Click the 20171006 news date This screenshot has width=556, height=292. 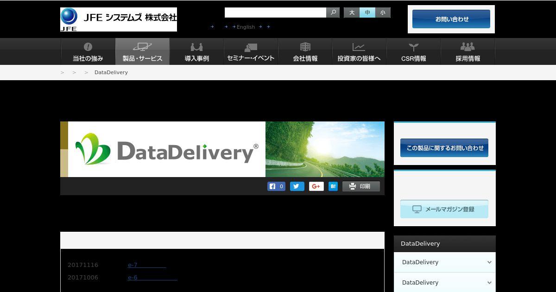click(83, 278)
